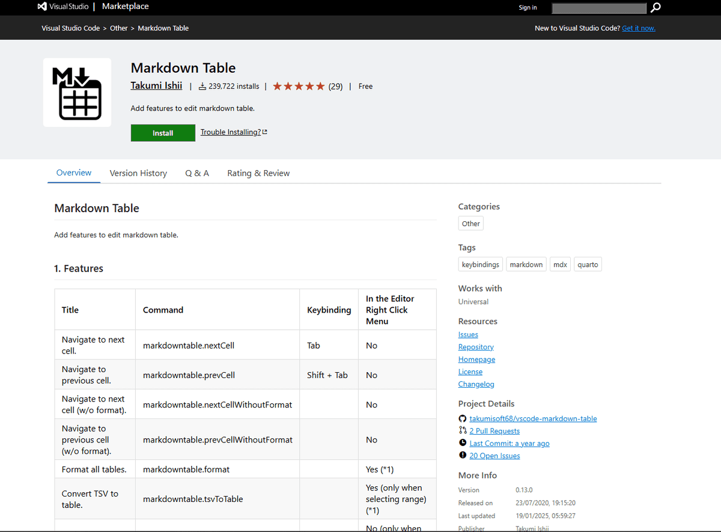
Task: Open the License resource link
Action: click(x=470, y=371)
